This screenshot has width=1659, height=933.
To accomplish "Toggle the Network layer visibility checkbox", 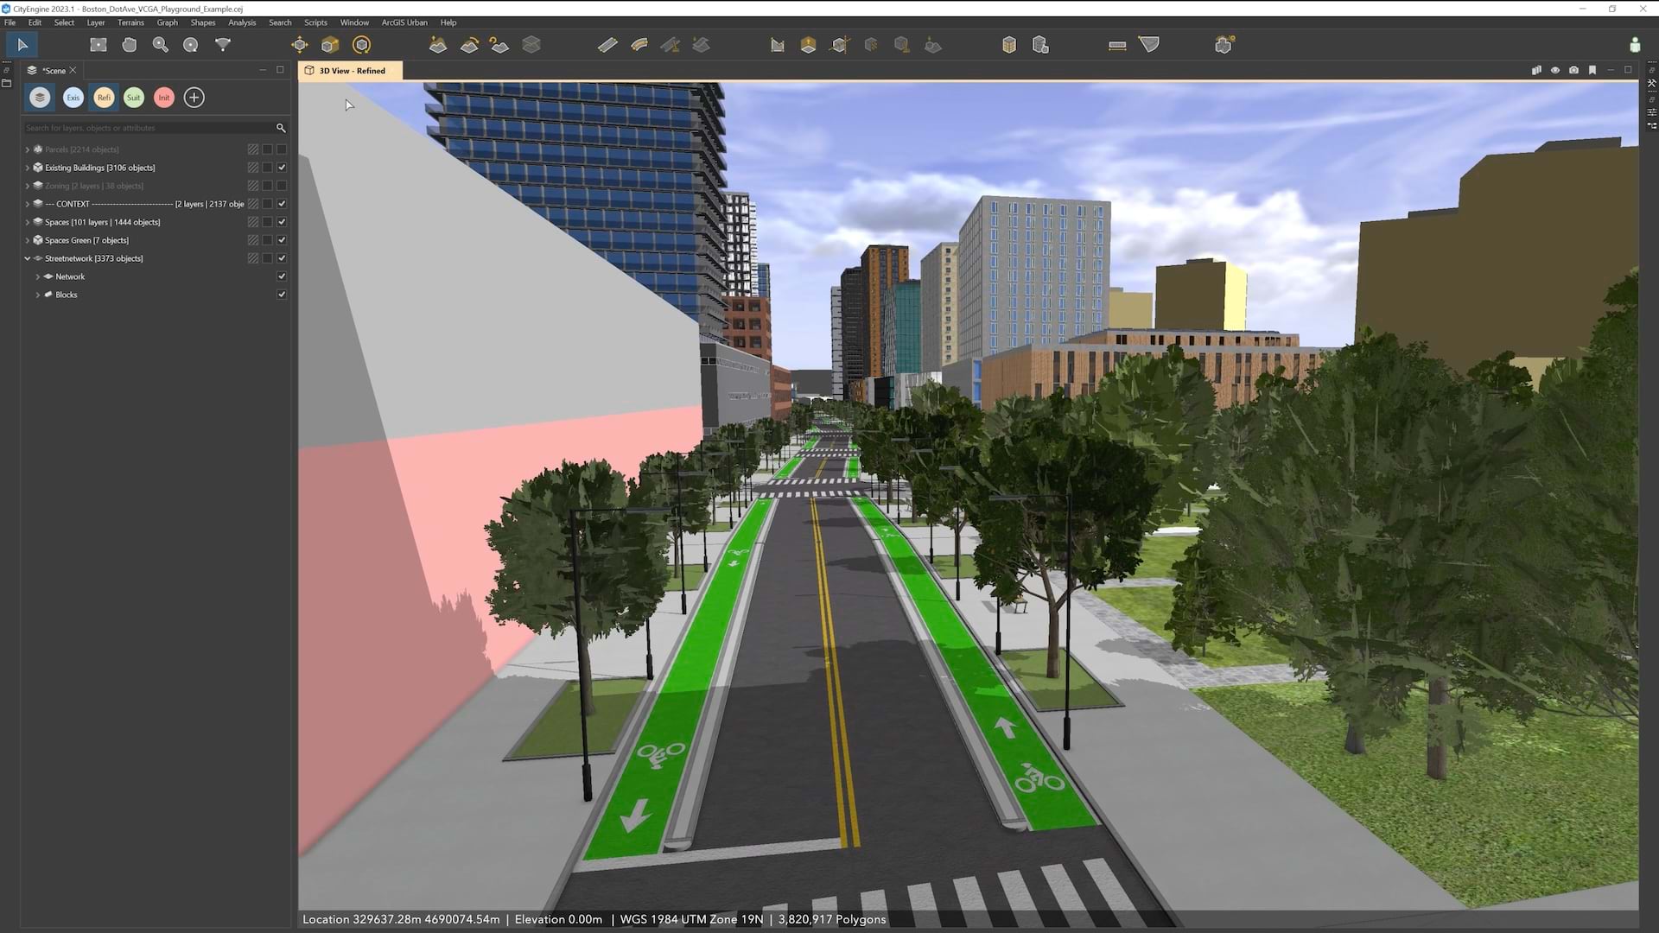I will pyautogui.click(x=282, y=276).
